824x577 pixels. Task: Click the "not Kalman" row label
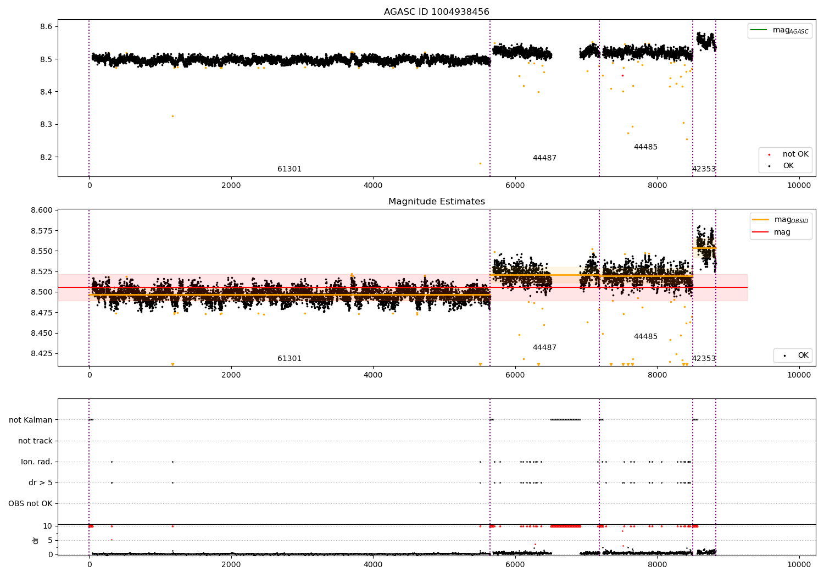coord(31,420)
